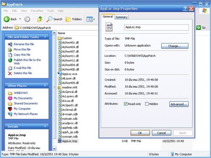Open the Search magnifier tool

54,19
